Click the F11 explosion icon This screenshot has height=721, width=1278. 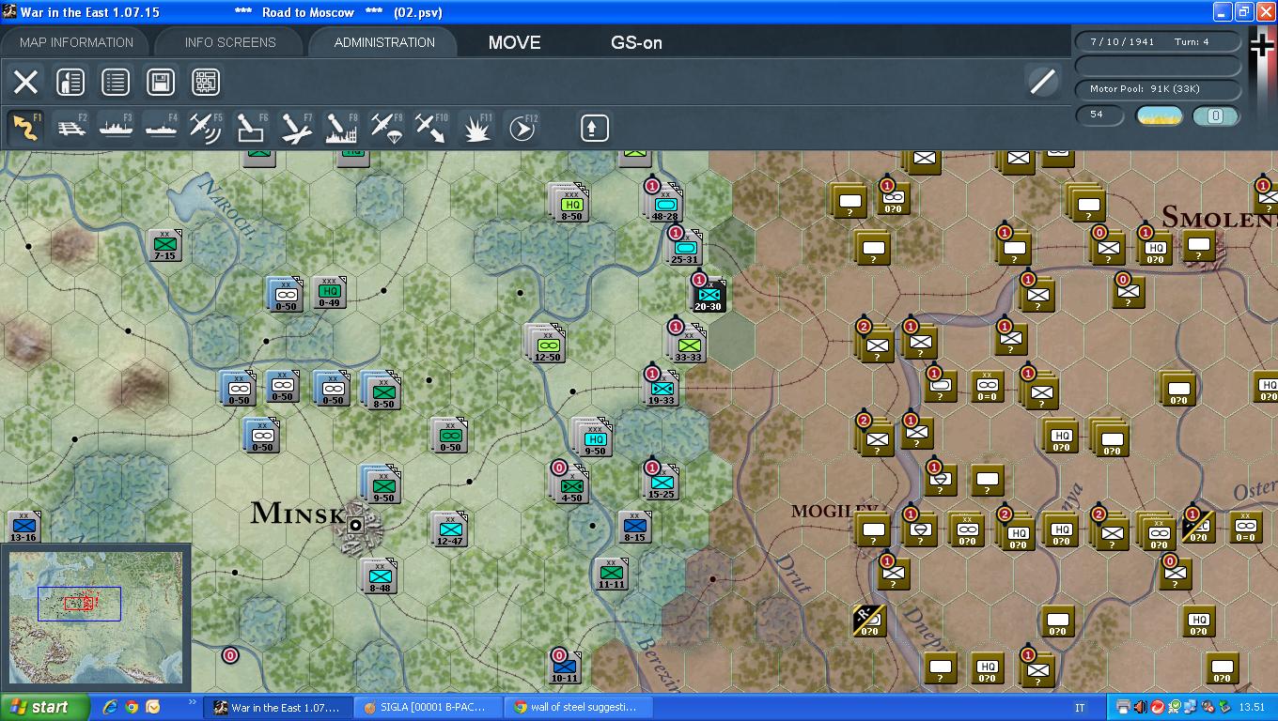pos(476,128)
